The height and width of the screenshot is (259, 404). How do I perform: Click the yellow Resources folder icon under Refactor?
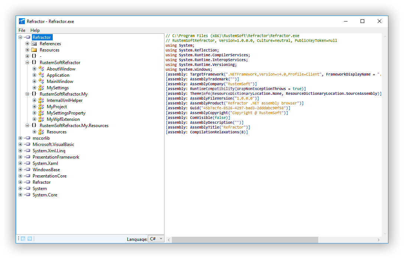(34, 50)
